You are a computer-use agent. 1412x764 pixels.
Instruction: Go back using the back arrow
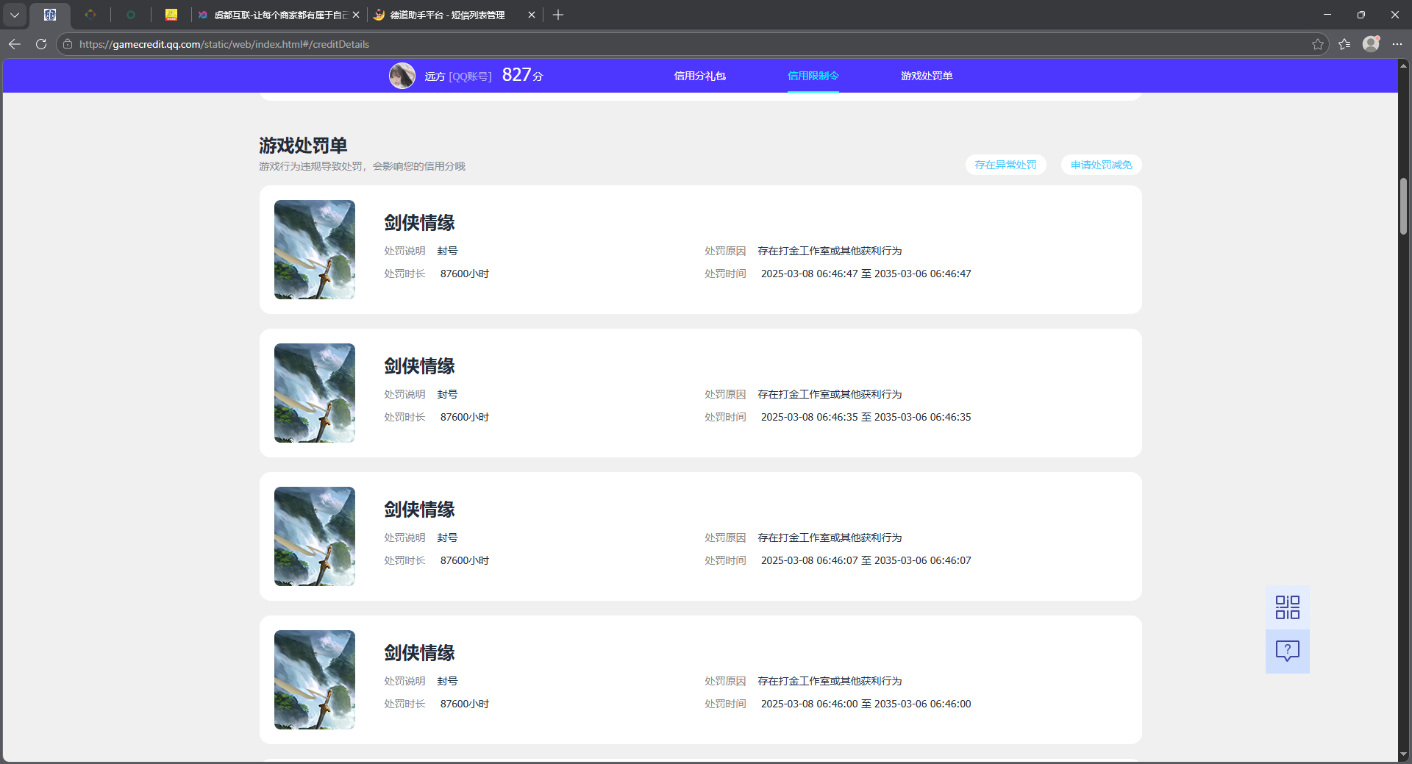pos(15,44)
